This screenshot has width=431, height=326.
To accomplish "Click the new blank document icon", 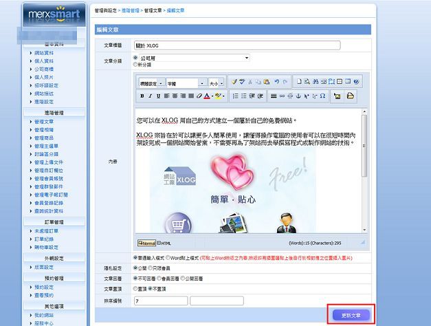I will [x=299, y=81].
